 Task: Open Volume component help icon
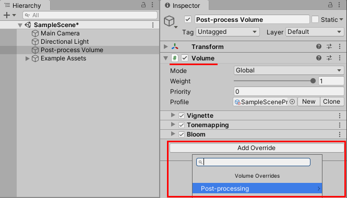319,58
